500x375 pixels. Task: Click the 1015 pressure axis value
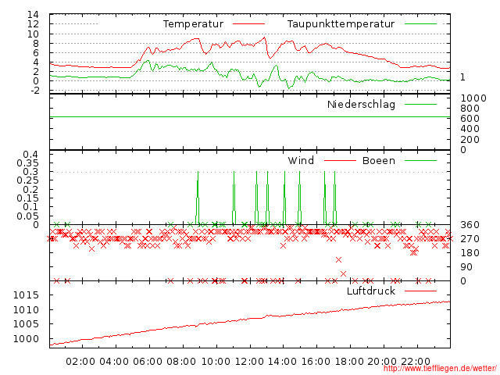point(26,295)
